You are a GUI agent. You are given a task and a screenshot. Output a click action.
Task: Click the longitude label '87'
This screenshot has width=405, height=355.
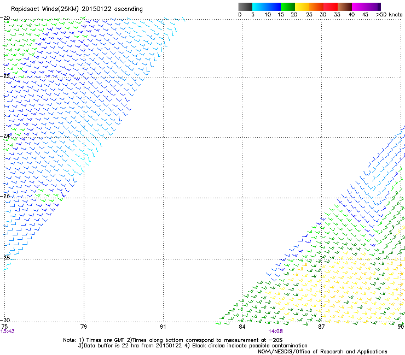pyautogui.click(x=321, y=327)
